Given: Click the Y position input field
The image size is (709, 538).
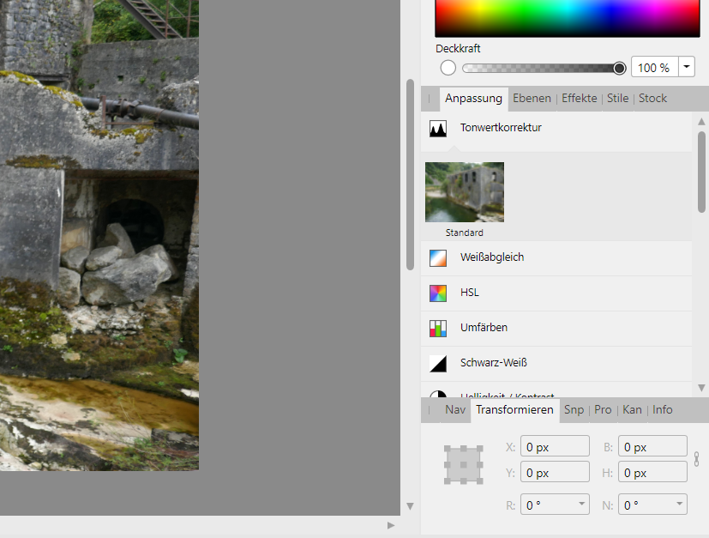Looking at the screenshot, I should click(x=555, y=472).
